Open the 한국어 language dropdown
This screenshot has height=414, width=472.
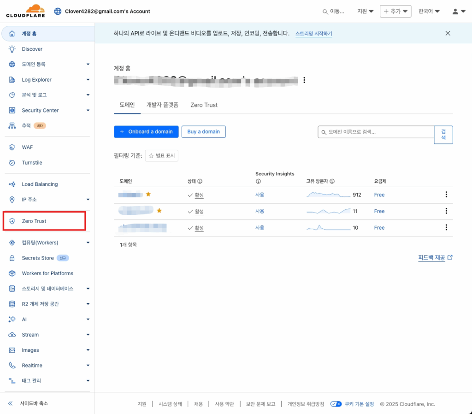tap(429, 11)
